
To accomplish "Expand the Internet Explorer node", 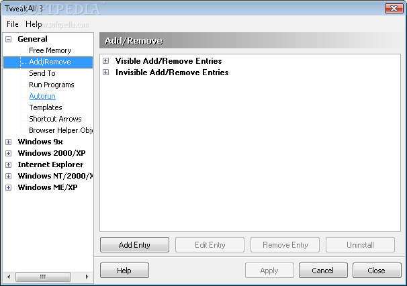I will coord(9,164).
